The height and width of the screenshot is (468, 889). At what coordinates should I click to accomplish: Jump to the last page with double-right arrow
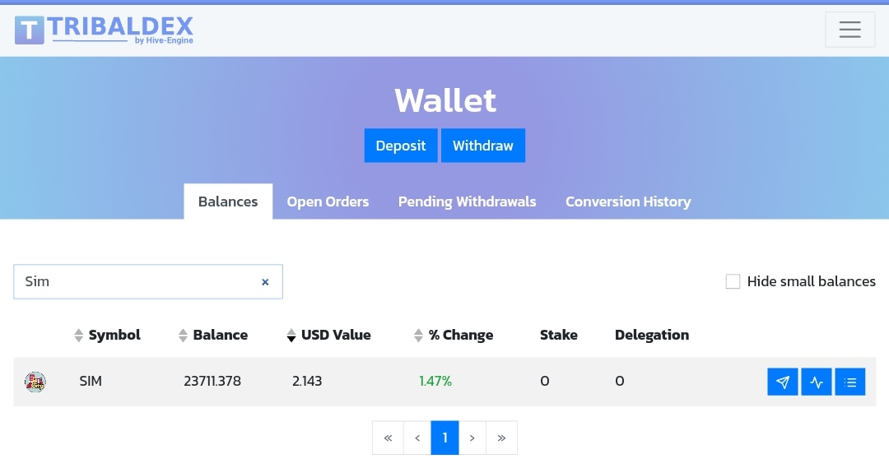coord(501,438)
